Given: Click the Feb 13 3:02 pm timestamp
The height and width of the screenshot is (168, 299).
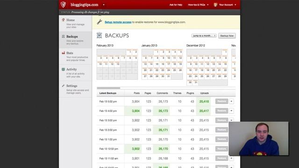Looking at the screenshot, I should pyautogui.click(x=108, y=120).
